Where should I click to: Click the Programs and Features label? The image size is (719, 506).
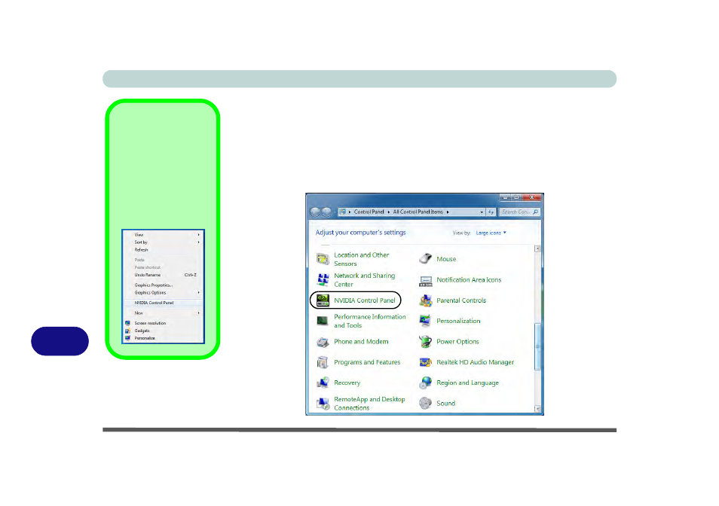(367, 362)
